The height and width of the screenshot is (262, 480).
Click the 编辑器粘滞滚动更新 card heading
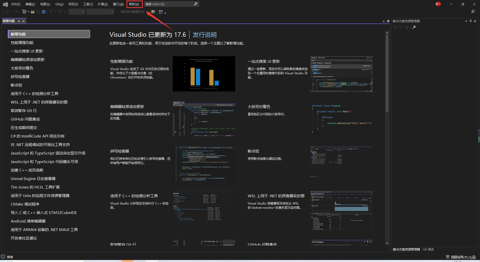pyautogui.click(x=127, y=107)
